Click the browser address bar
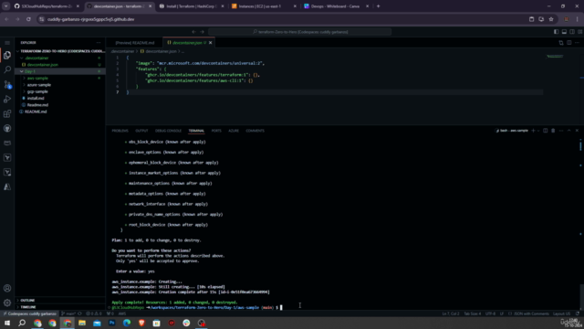Screen dimensions: 584x329 [283, 19]
